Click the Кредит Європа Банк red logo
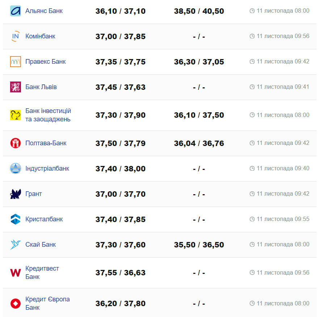Screen dimensions: 321x317 tap(16, 304)
